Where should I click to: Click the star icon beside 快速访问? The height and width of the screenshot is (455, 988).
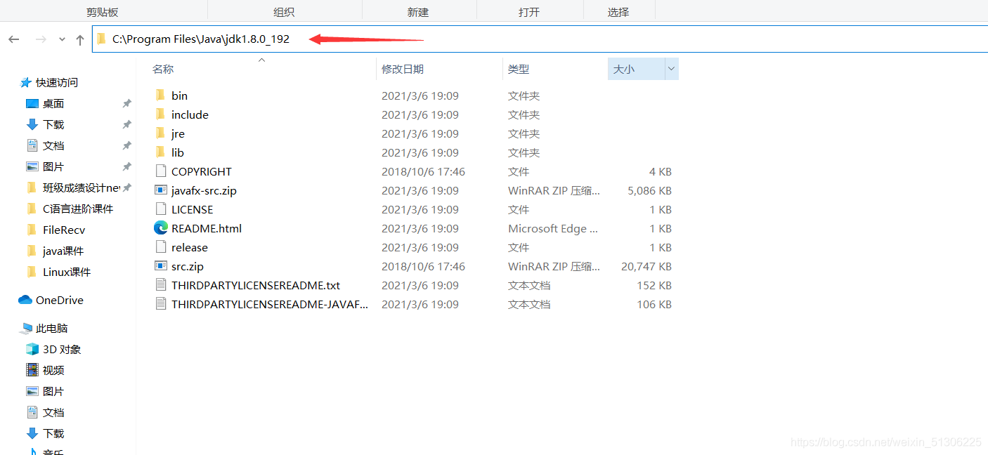coord(26,82)
